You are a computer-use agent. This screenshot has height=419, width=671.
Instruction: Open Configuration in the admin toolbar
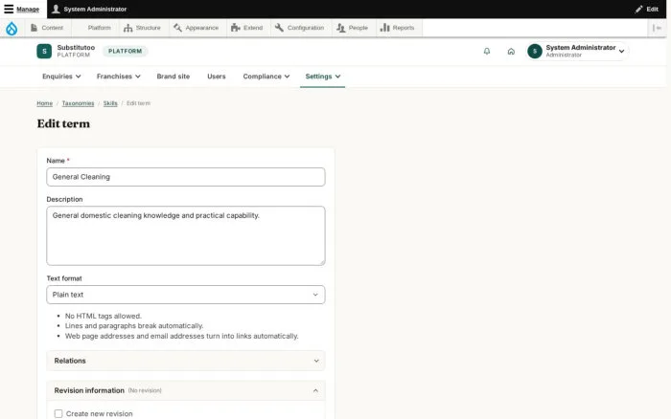tap(299, 28)
